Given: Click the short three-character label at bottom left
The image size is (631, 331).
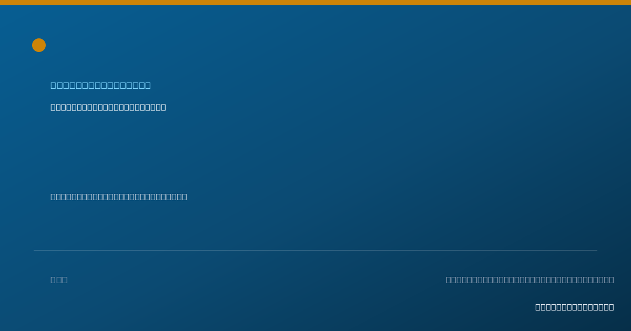Looking at the screenshot, I should coord(59,280).
